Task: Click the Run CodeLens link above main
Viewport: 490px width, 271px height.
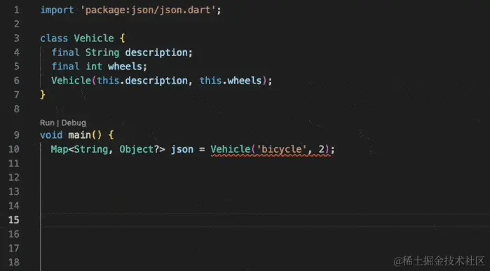Action: (x=47, y=123)
